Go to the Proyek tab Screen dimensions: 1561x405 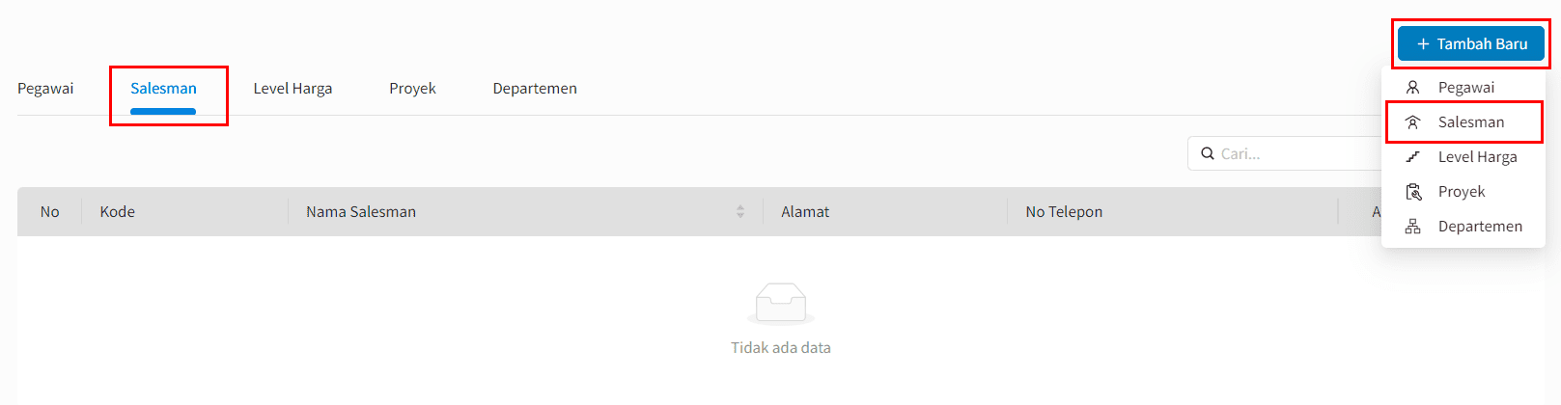[412, 89]
